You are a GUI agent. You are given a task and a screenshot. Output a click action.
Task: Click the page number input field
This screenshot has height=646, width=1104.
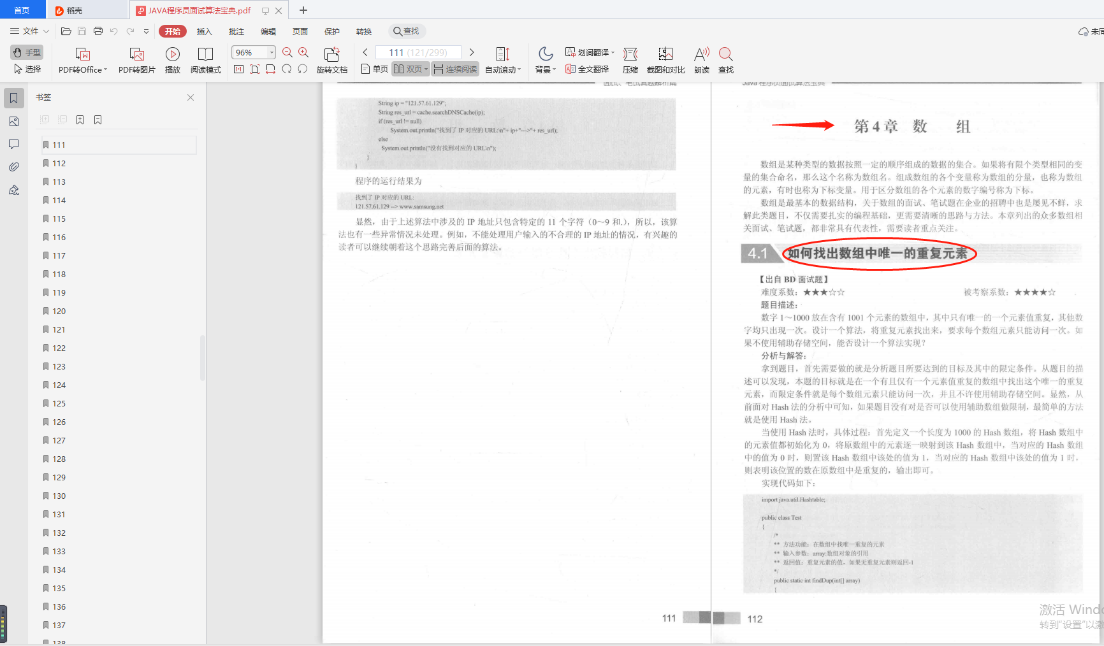pos(418,52)
